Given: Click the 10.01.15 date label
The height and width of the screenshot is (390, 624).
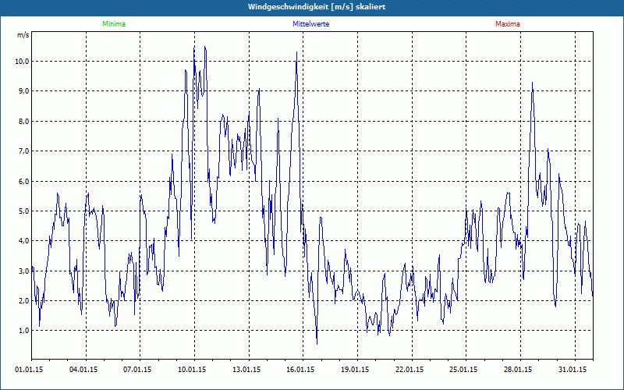Looking at the screenshot, I should [x=192, y=370].
